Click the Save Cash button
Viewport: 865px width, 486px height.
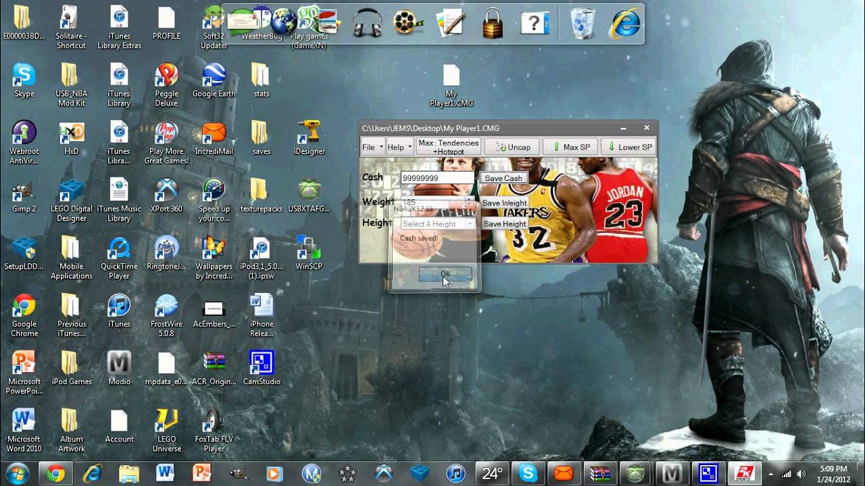pos(503,178)
